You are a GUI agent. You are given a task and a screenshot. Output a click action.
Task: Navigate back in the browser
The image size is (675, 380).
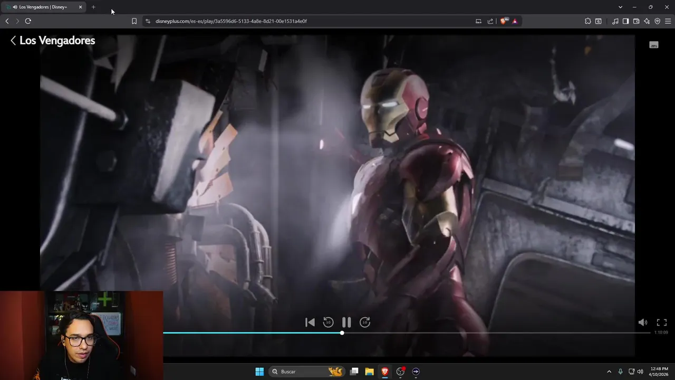7,21
